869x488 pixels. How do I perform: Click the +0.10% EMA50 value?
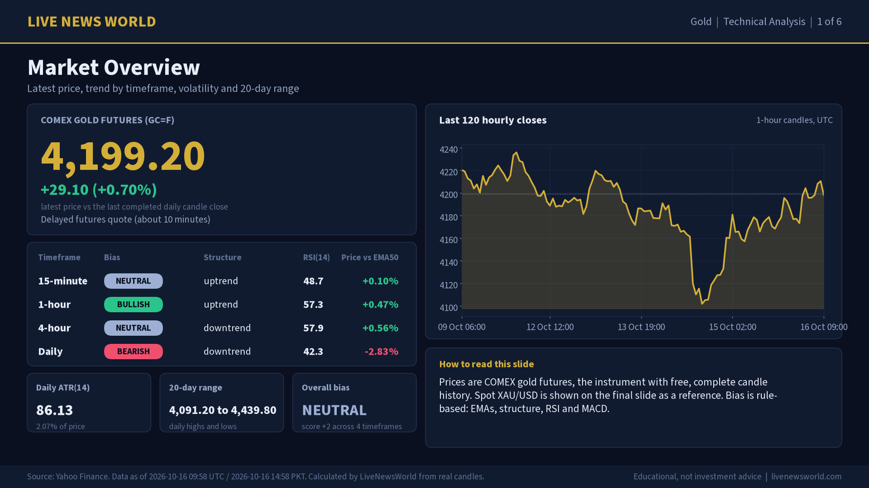pyautogui.click(x=380, y=281)
